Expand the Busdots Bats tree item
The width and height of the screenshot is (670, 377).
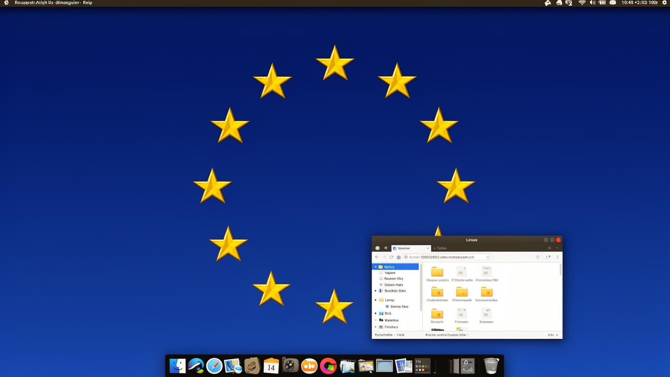pos(376,291)
